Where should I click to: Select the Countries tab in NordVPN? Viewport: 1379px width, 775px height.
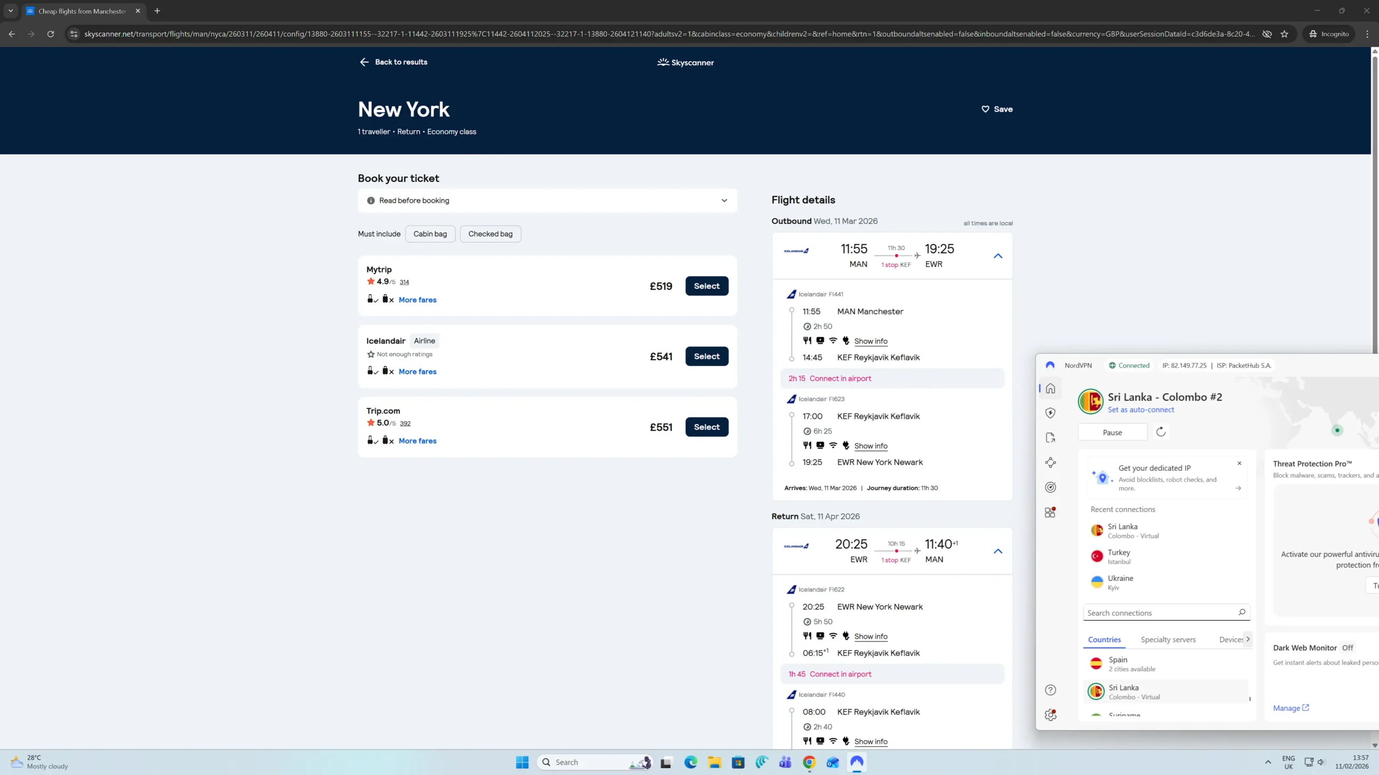click(x=1104, y=639)
